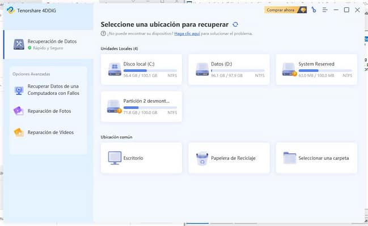Click the recycle bin icon
Viewport: 368px width, 226px height.
coord(202,158)
